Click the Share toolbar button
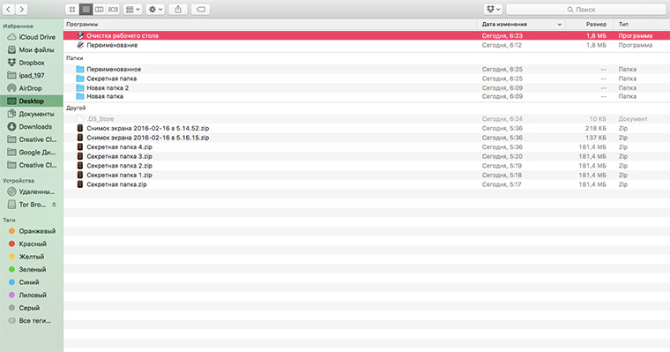This screenshot has width=670, height=352. 178,9
